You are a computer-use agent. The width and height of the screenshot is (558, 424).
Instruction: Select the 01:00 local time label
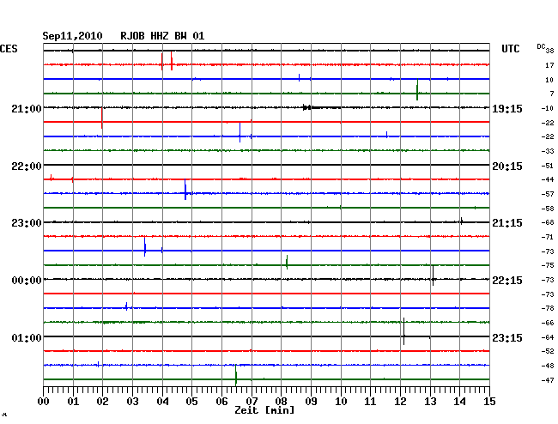click(x=27, y=337)
